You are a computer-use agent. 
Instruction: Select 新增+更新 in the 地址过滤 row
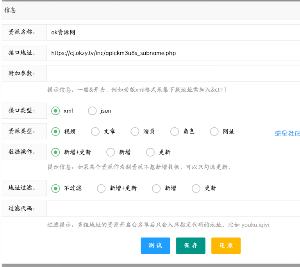[101, 189]
